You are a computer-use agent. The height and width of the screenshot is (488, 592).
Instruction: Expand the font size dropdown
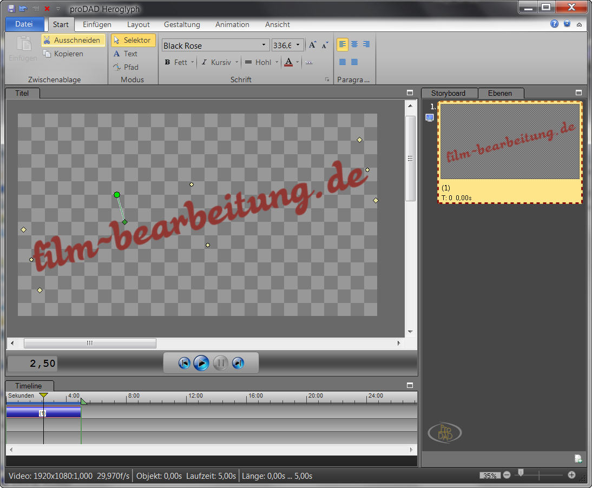298,45
